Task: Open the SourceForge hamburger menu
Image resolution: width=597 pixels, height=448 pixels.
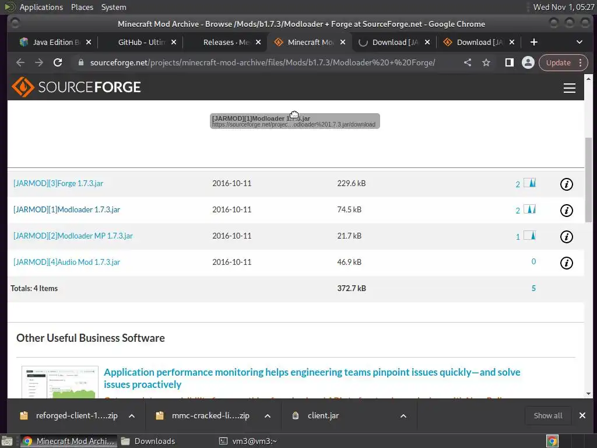Action: [569, 88]
